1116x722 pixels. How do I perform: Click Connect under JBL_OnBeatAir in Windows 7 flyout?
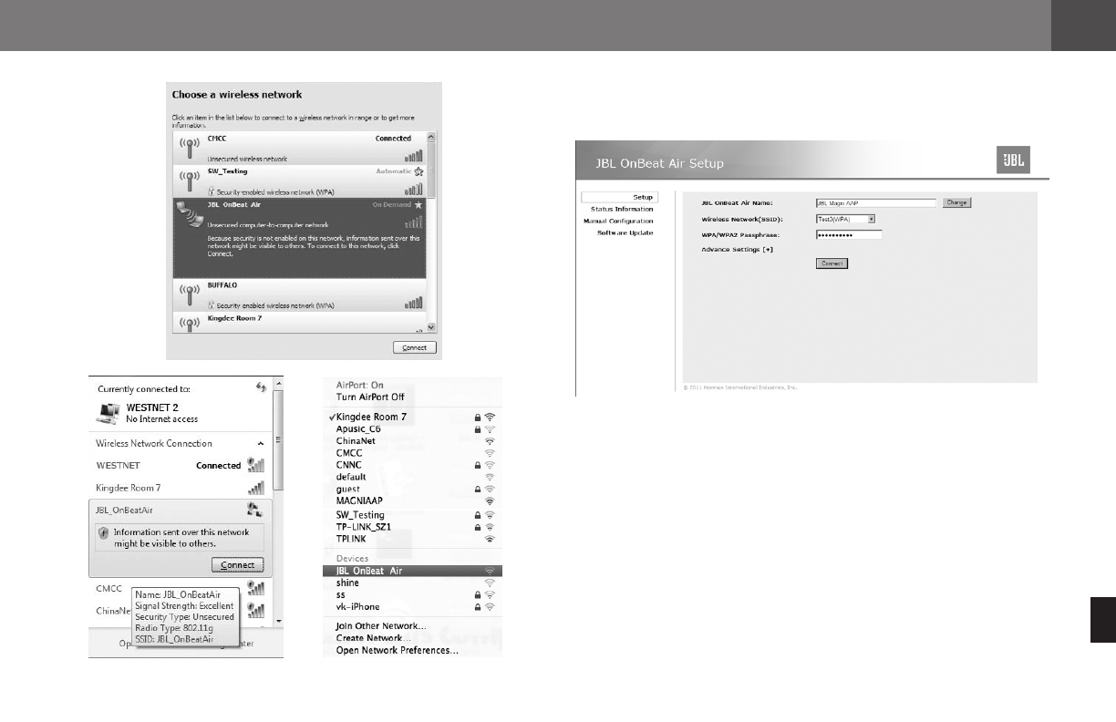238,565
